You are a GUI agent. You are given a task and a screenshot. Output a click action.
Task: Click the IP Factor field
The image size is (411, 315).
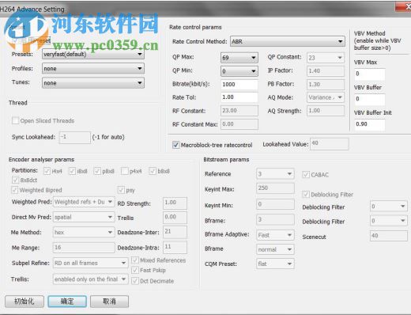click(x=326, y=71)
